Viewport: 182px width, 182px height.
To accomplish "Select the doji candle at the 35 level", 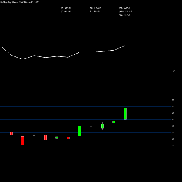I will (91, 126).
